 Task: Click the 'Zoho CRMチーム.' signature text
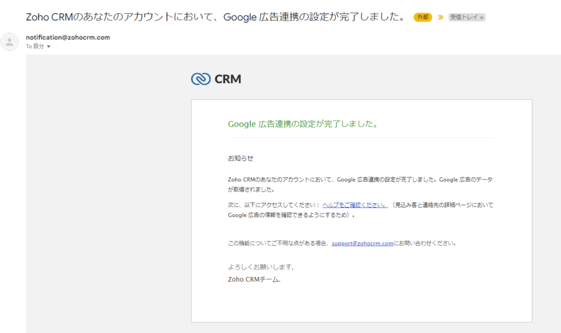tap(254, 279)
